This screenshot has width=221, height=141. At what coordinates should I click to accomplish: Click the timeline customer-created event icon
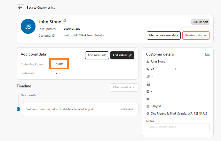(18, 109)
